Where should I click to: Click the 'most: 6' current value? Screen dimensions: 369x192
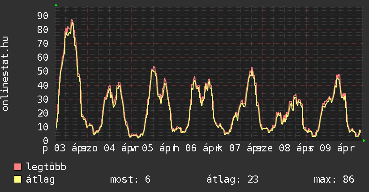point(130,179)
